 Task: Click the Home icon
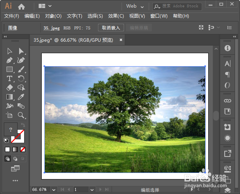(x=21, y=7)
